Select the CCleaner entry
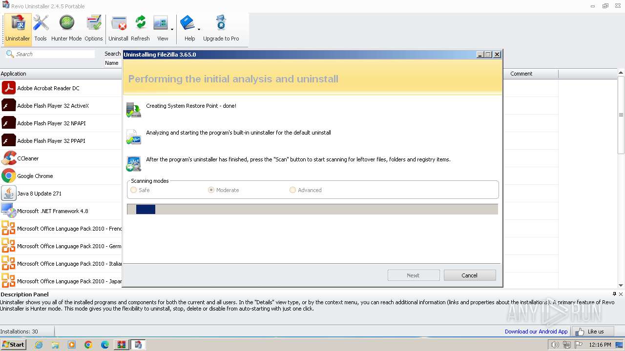This screenshot has width=625, height=351. [x=61, y=158]
